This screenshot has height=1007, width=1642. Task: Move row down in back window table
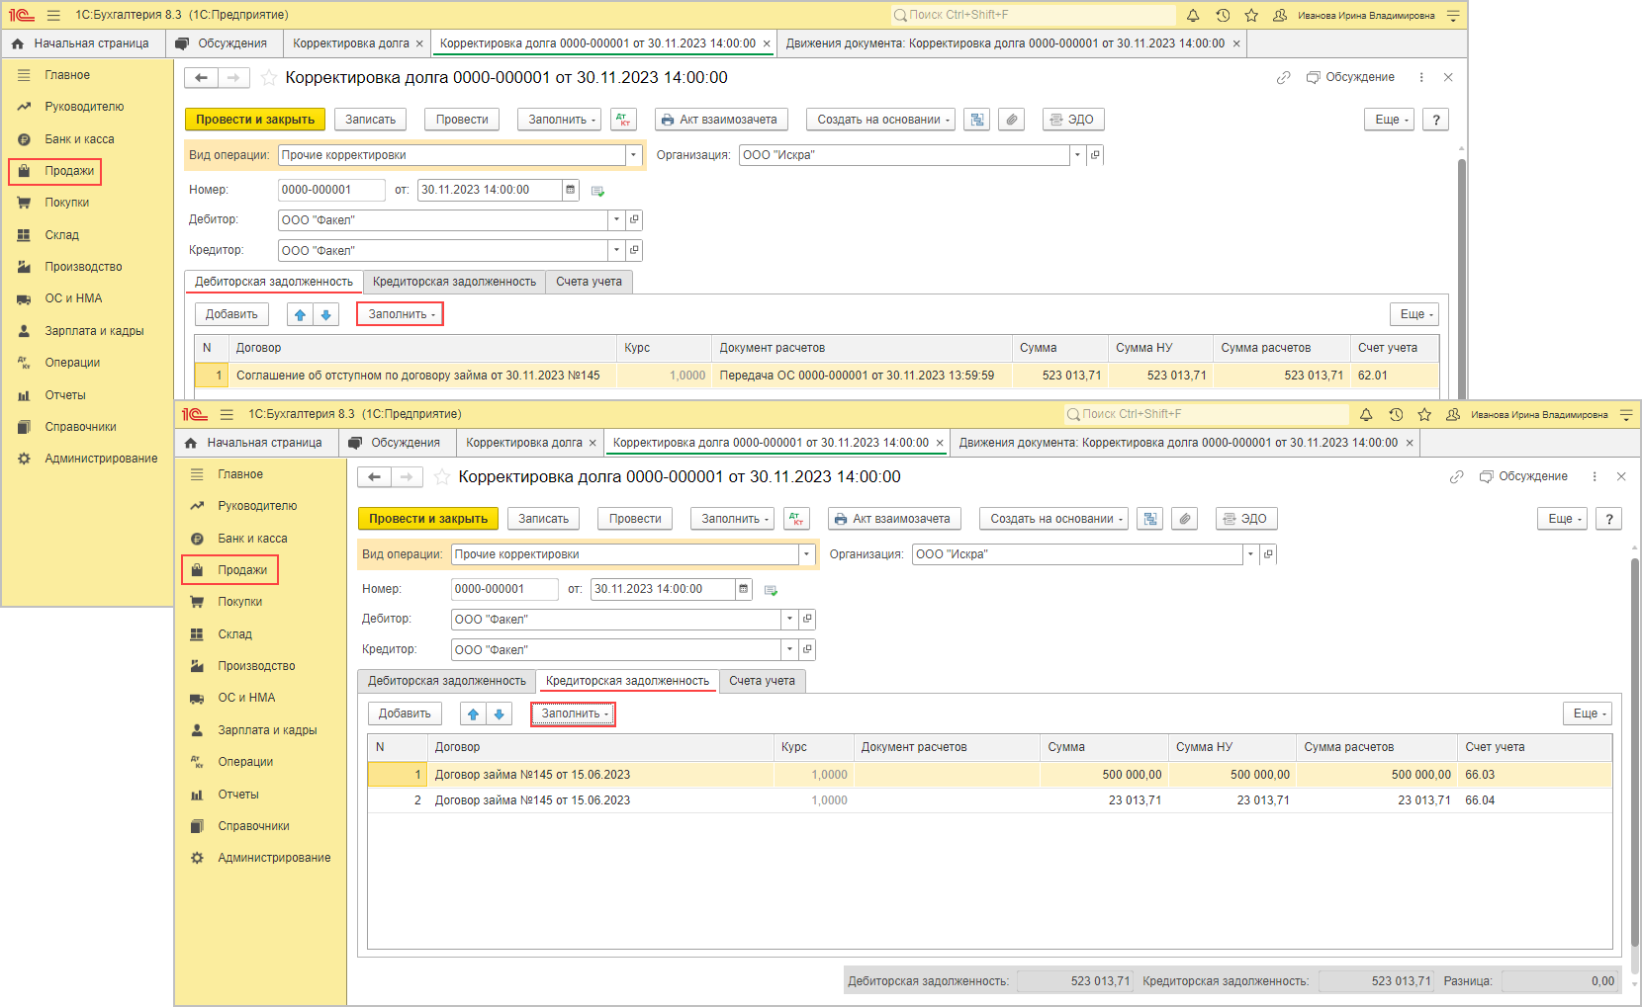pos(326,314)
